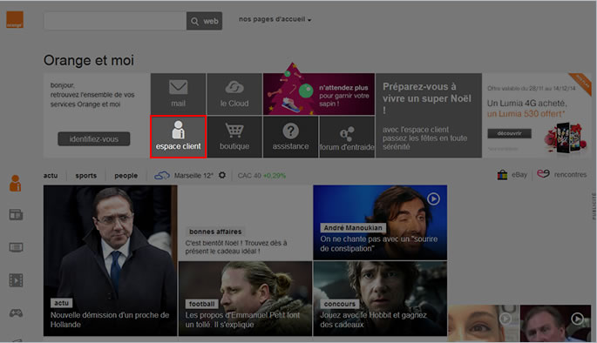Viewport: 597px width, 343px height.
Task: Open weather settings gear icon
Action: (x=222, y=175)
